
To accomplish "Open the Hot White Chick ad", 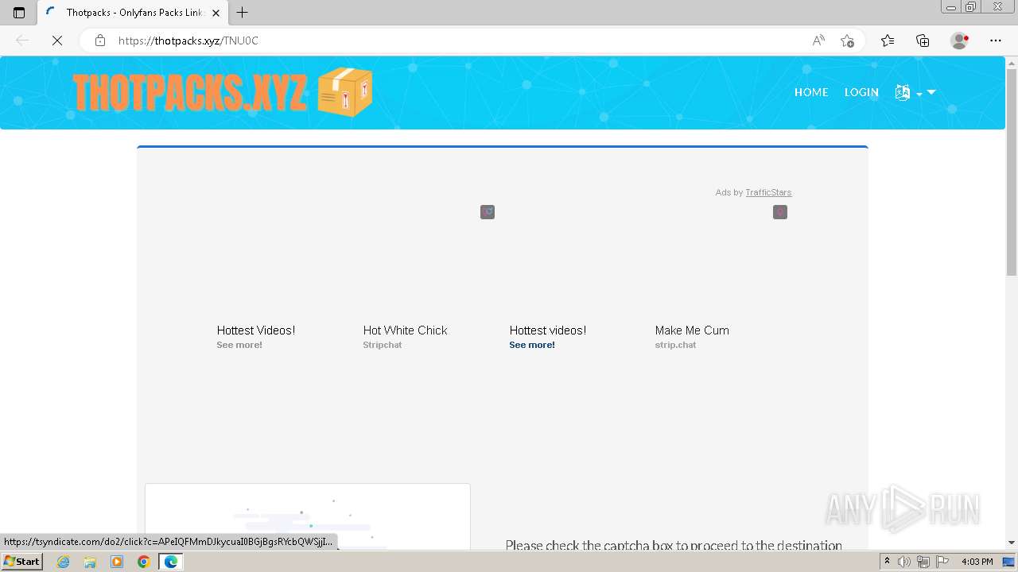I will pos(405,330).
